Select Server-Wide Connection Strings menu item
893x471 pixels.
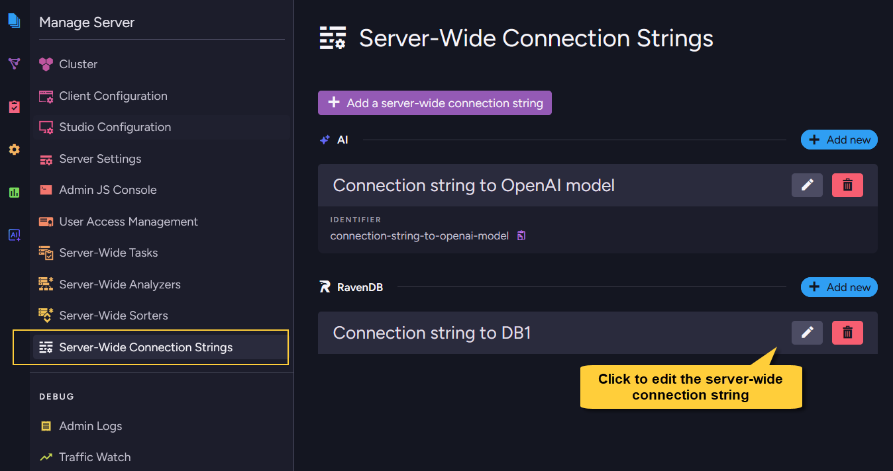tap(161, 347)
